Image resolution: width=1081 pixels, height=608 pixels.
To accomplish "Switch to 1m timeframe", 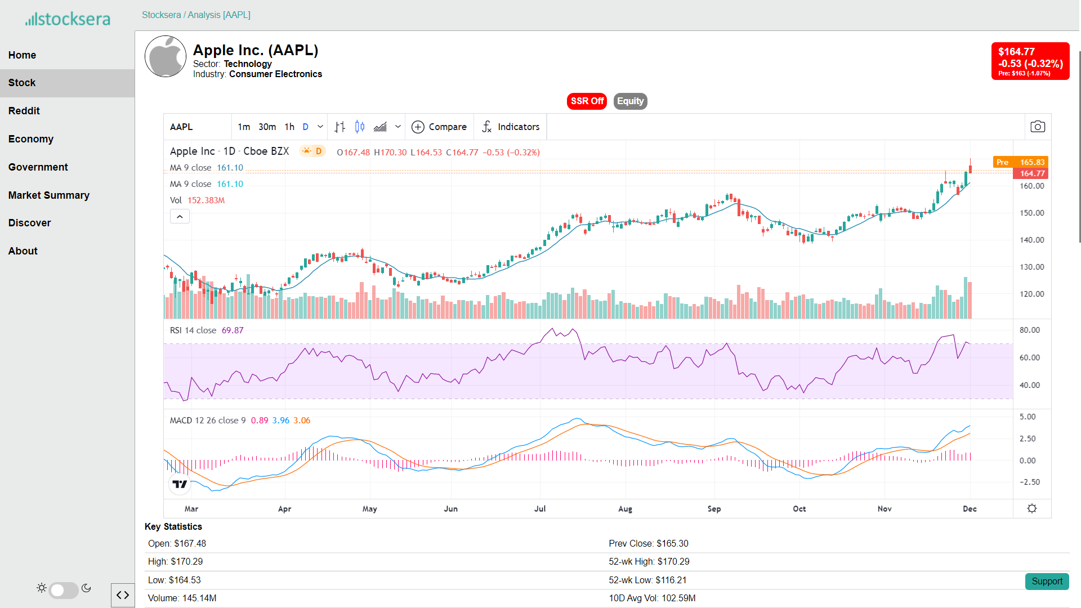I will (x=244, y=127).
